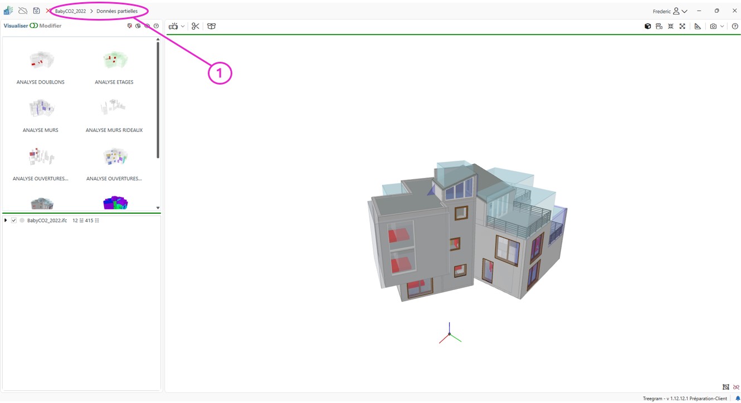Screen dimensions: 741x403
Task: Uncheck the BabyCO2_2022.ifc checkbox
Action: 14,220
